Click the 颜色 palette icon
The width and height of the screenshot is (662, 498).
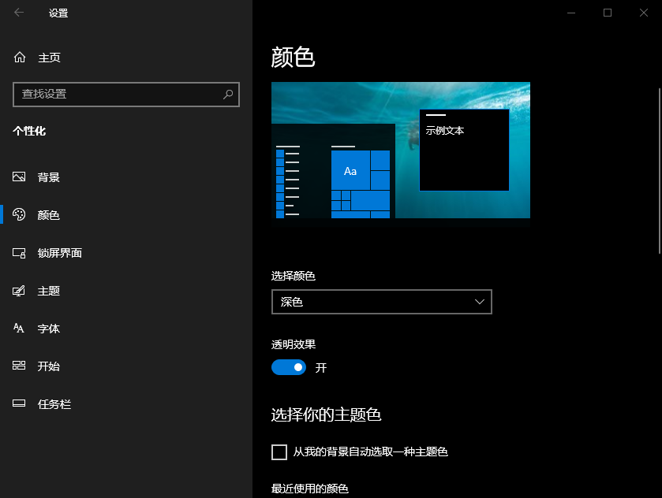(19, 214)
